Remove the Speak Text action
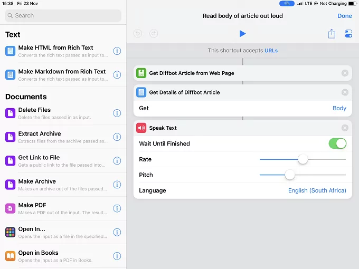 345,128
